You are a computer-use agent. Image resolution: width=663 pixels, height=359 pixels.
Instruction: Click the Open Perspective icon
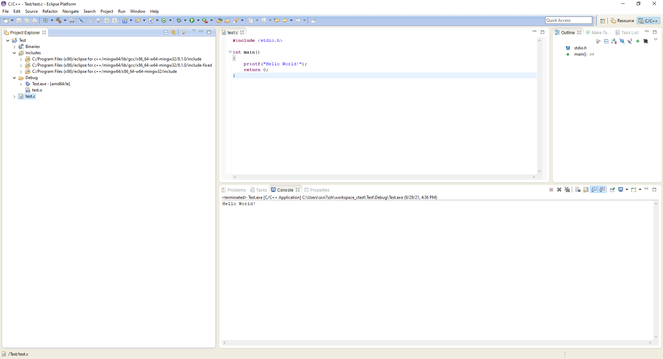click(x=603, y=21)
